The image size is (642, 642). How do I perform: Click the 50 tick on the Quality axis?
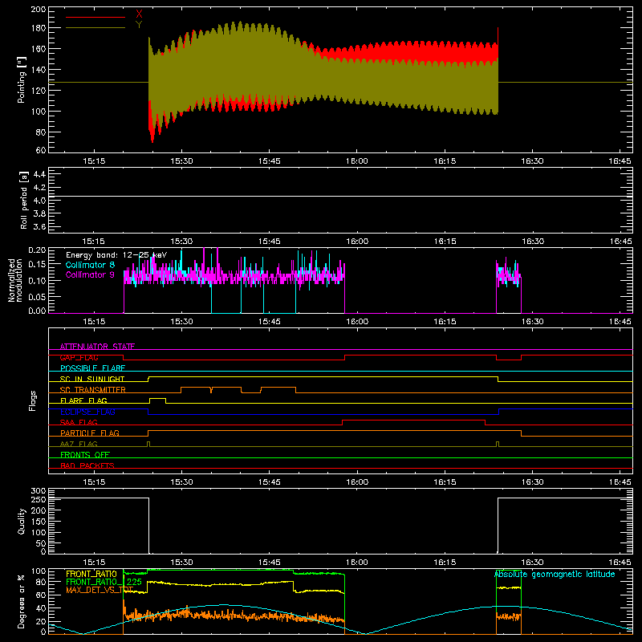tap(41, 543)
